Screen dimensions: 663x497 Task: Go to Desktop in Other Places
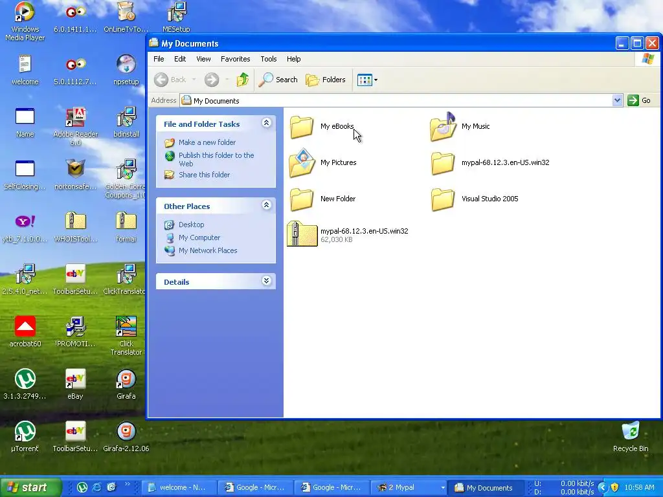(x=191, y=225)
